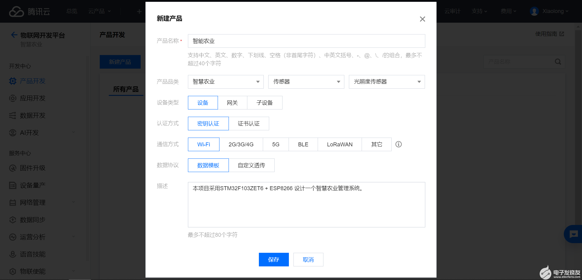Click the Tencent Cloud logo icon
Screen dimensions: 582x280
coord(16,11)
